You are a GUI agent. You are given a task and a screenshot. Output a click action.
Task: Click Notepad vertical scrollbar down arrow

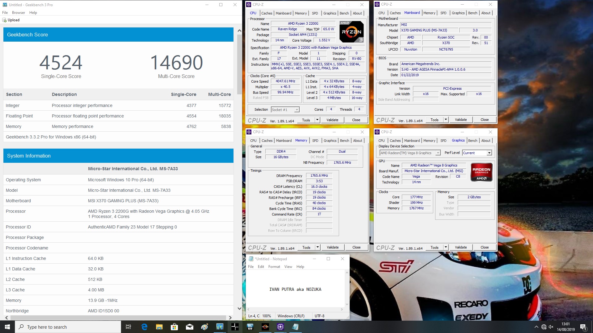(347, 304)
